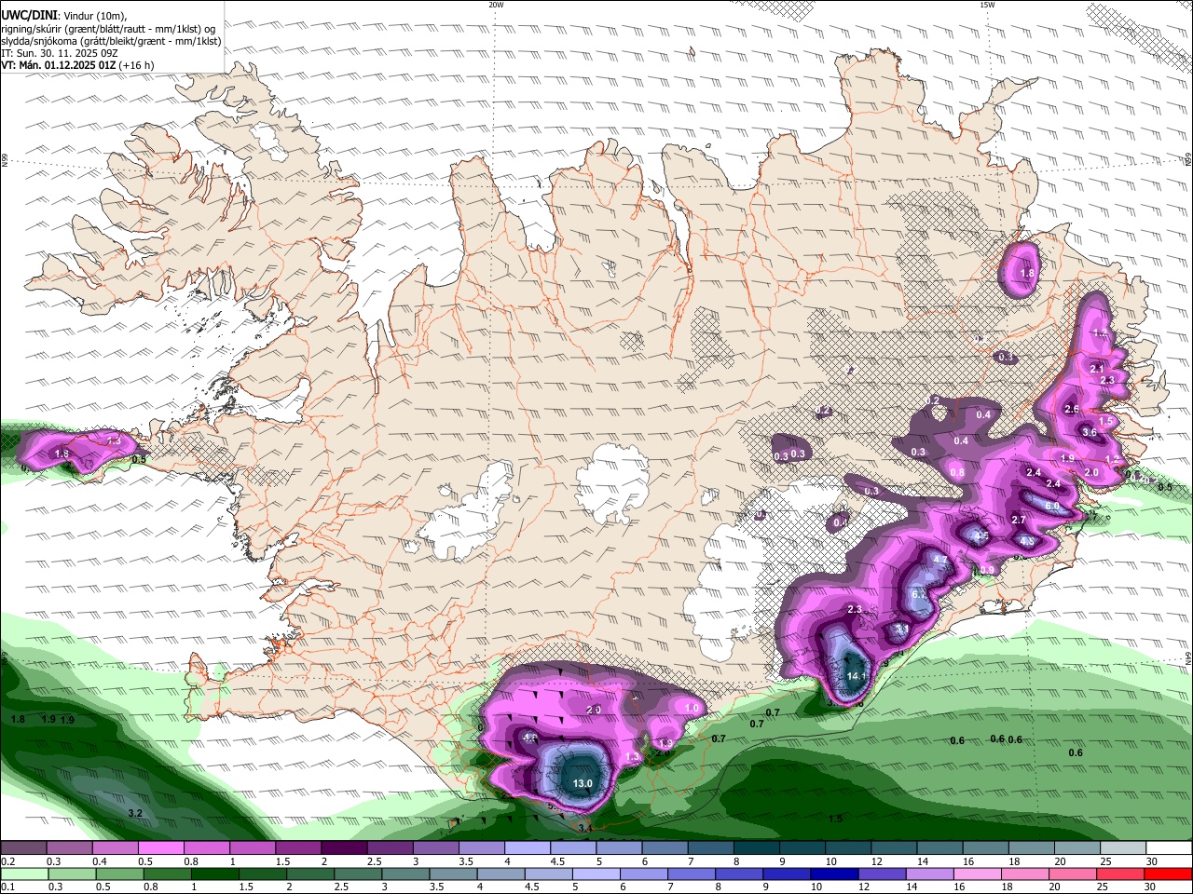The height and width of the screenshot is (894, 1193).
Task: Click the 0.1 label in lower legend
Action: pos(8,887)
